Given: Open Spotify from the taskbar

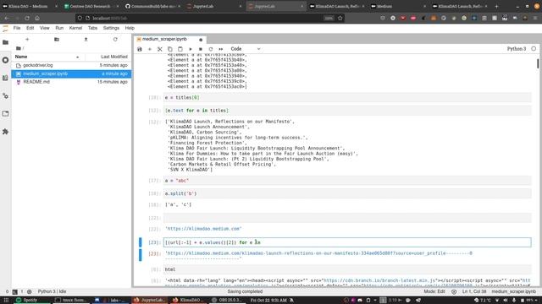Looking at the screenshot, I should tap(30, 301).
